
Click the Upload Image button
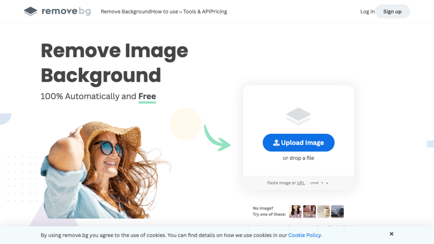(x=298, y=143)
